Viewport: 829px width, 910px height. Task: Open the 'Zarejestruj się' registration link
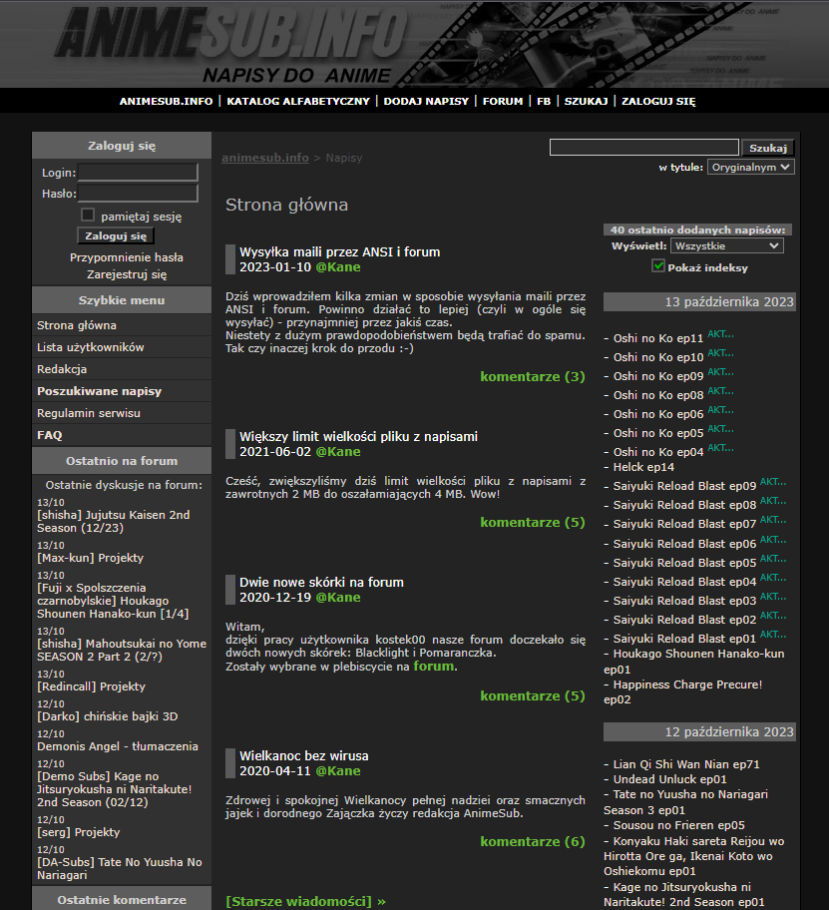(x=127, y=274)
